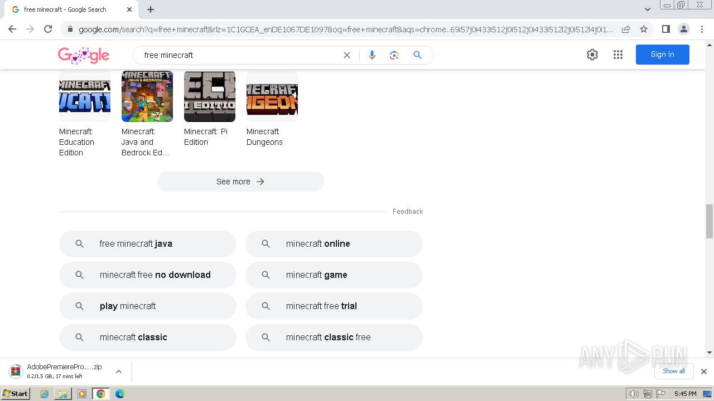
Task: Go forward in browser history
Action: click(30, 29)
